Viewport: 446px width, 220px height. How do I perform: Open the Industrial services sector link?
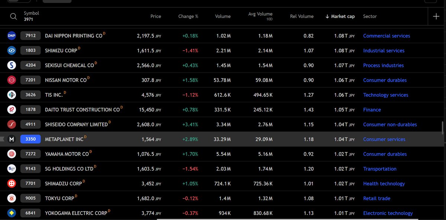pyautogui.click(x=384, y=51)
